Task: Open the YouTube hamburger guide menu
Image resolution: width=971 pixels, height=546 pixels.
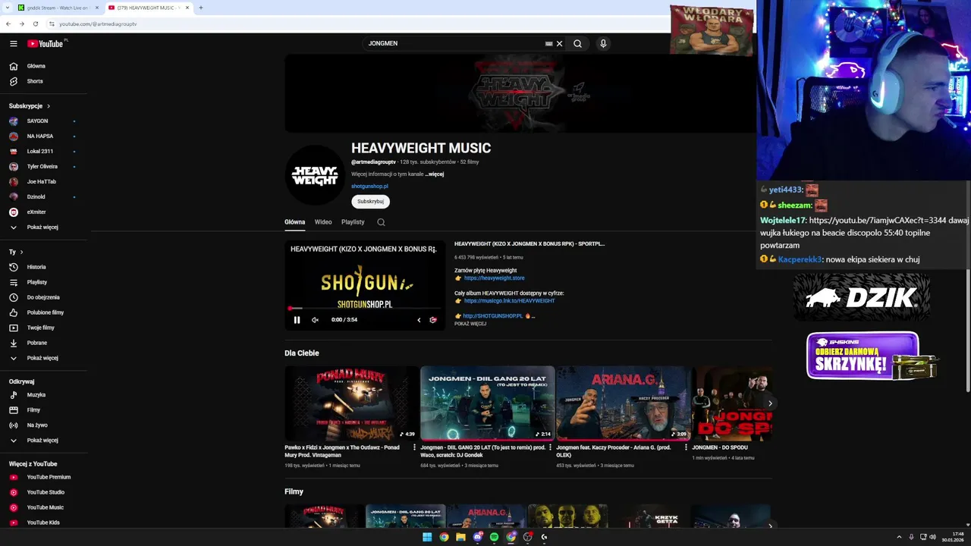Action: tap(14, 44)
